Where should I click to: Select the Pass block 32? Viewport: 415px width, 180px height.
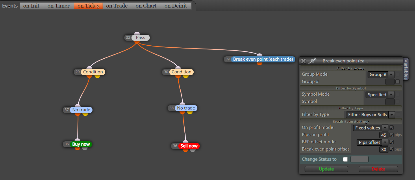click(x=140, y=38)
